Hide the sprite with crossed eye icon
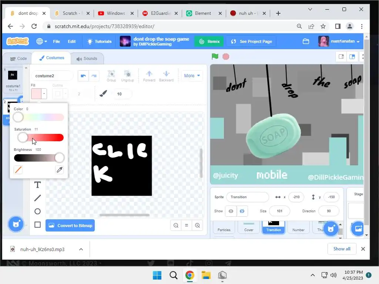Image resolution: width=379 pixels, height=284 pixels. pyautogui.click(x=242, y=211)
